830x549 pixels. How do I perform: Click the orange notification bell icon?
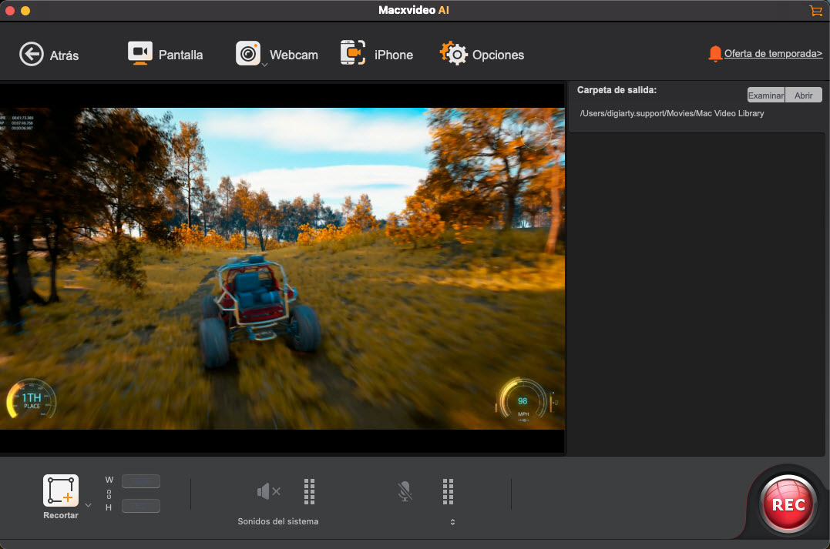click(x=715, y=54)
